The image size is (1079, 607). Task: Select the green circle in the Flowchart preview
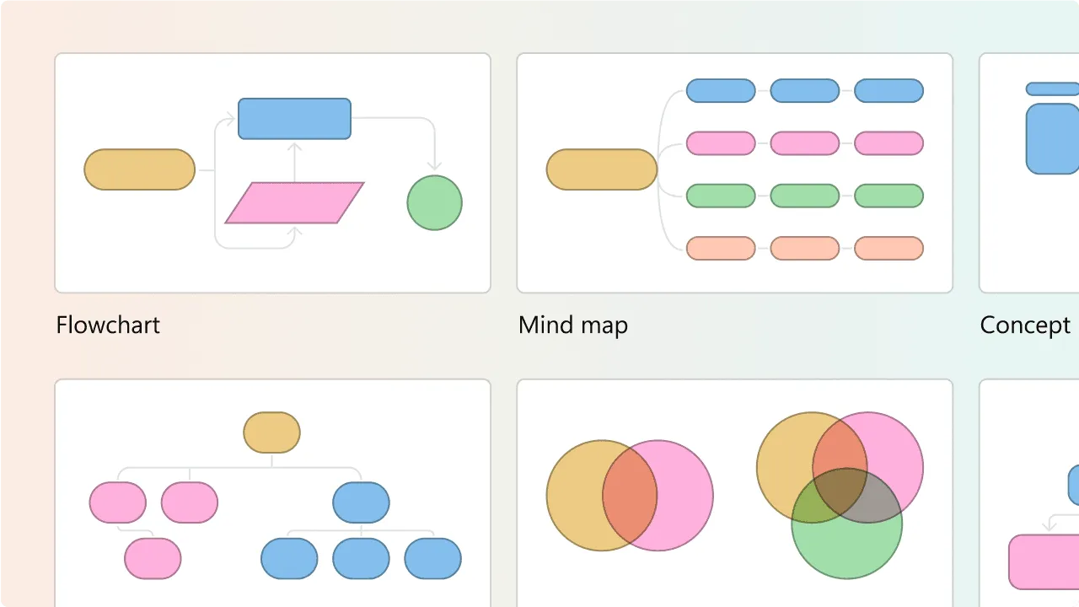[x=434, y=203]
